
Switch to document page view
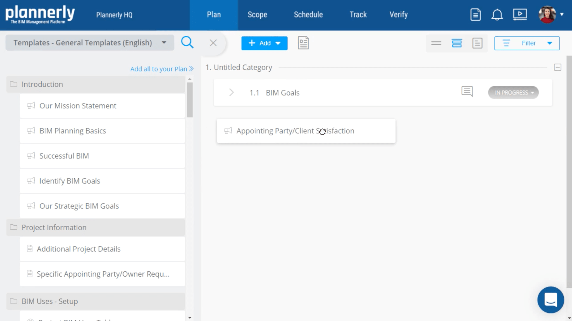coord(477,43)
